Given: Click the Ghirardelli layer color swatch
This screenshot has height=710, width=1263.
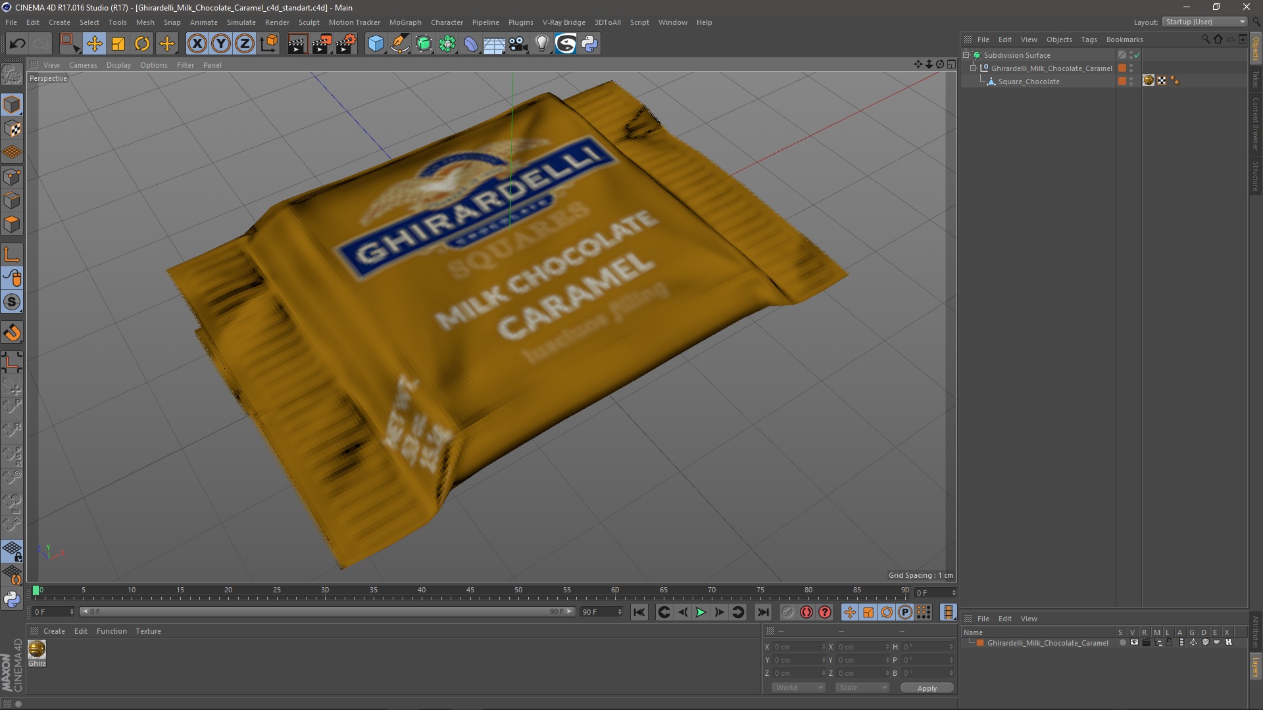Looking at the screenshot, I should click(980, 643).
